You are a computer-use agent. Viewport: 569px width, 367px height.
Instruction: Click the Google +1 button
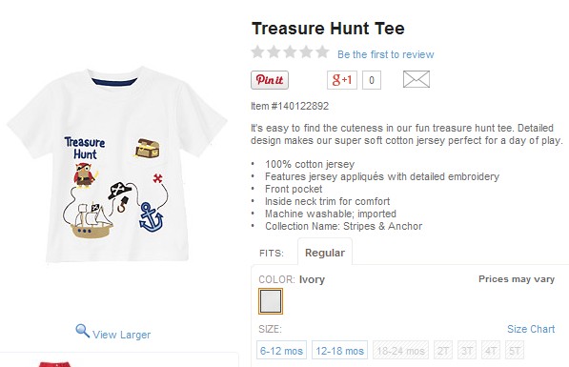coord(342,80)
